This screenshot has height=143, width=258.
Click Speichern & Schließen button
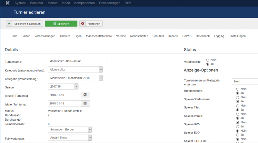point(25,24)
